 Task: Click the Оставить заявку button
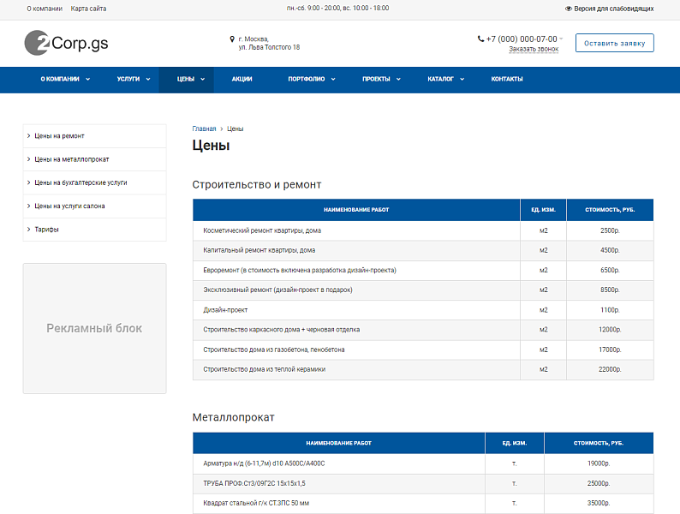pyautogui.click(x=614, y=43)
